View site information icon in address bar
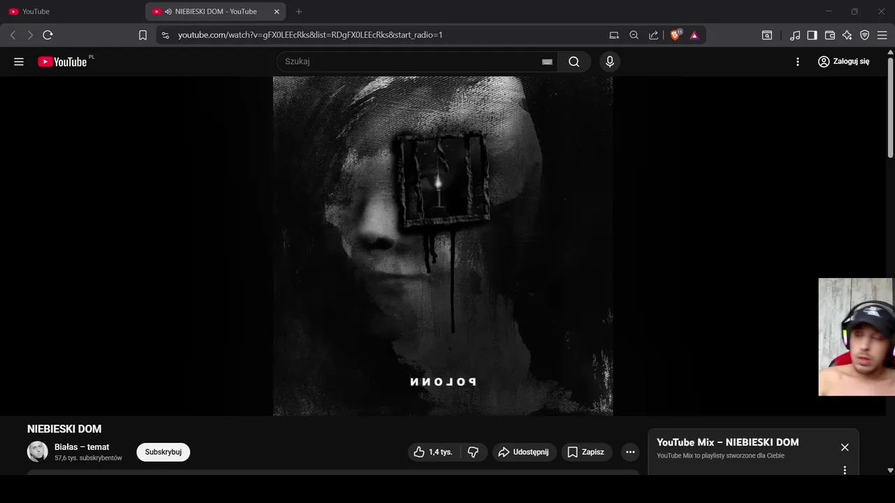 click(165, 35)
